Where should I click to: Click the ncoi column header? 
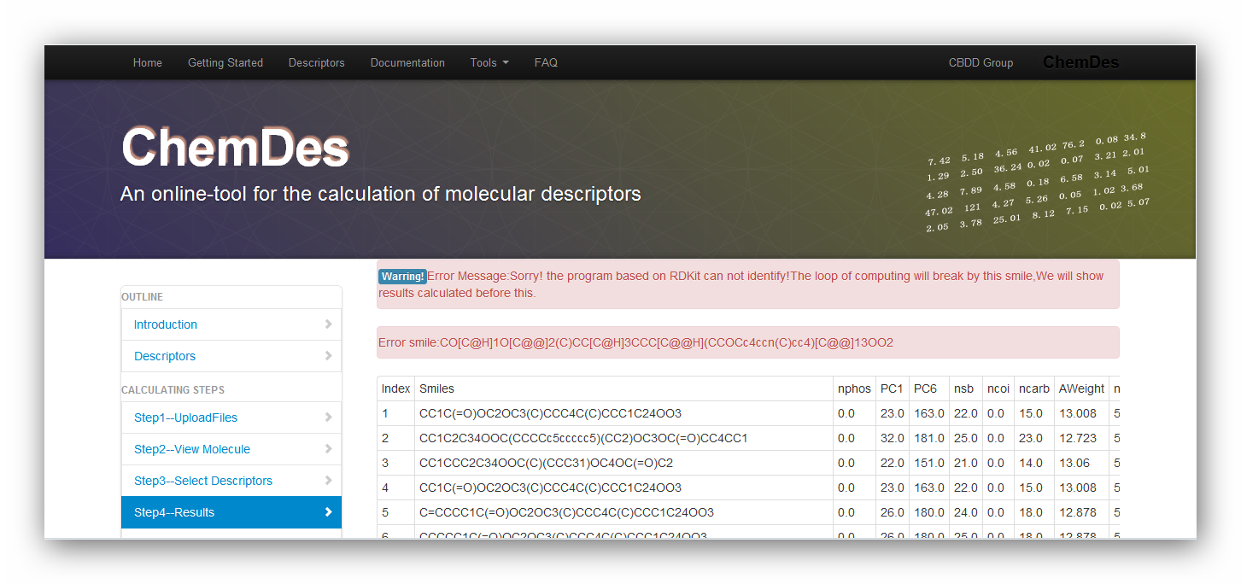pos(998,388)
